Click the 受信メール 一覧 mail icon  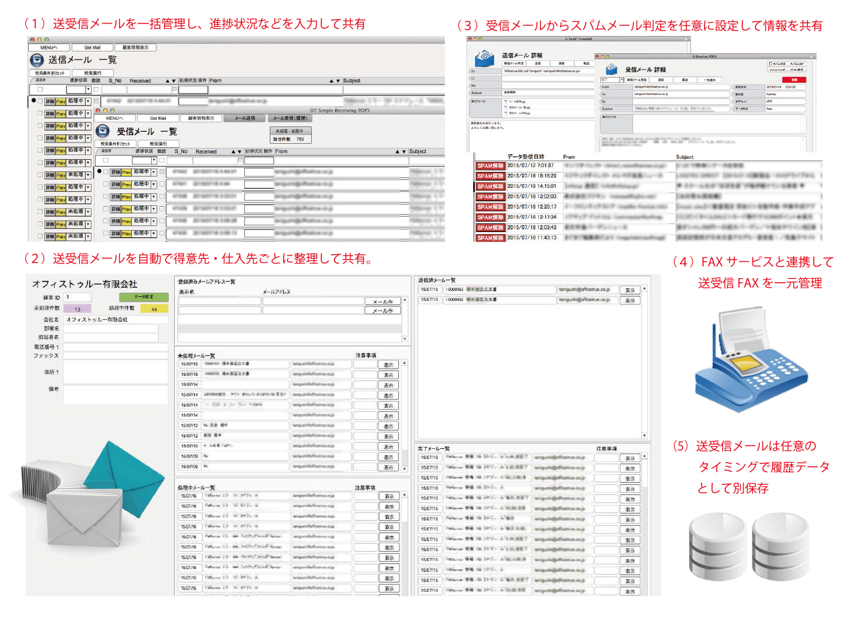coord(104,130)
